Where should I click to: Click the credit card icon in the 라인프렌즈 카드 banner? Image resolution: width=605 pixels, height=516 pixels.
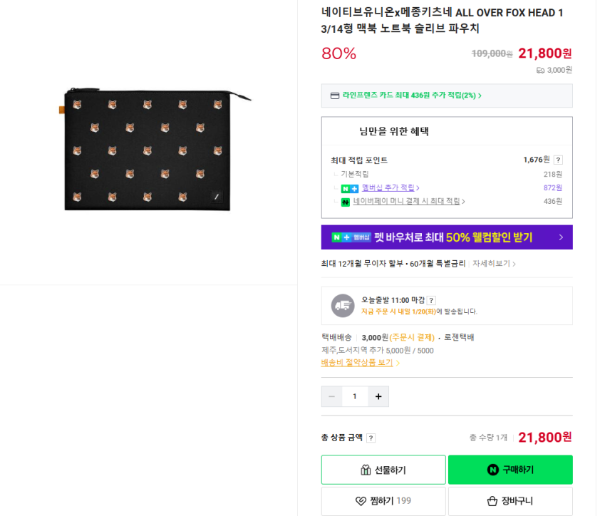[335, 96]
